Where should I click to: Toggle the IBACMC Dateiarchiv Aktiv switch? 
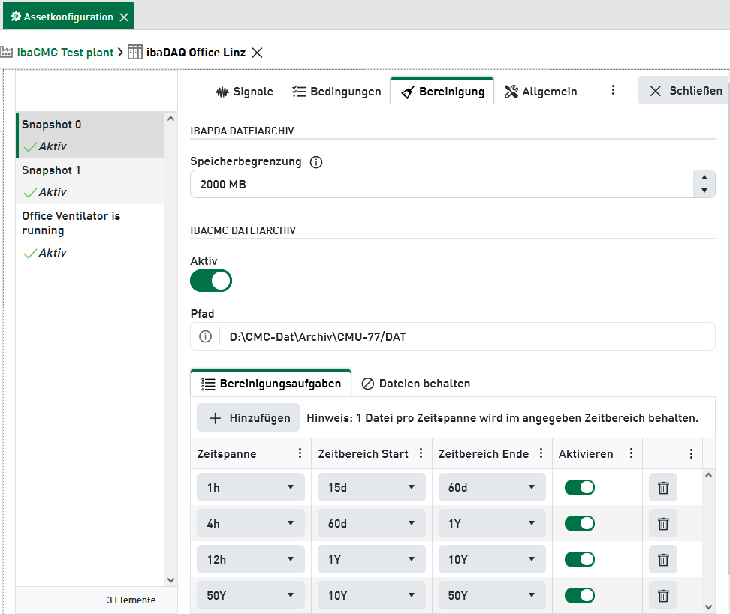(211, 281)
